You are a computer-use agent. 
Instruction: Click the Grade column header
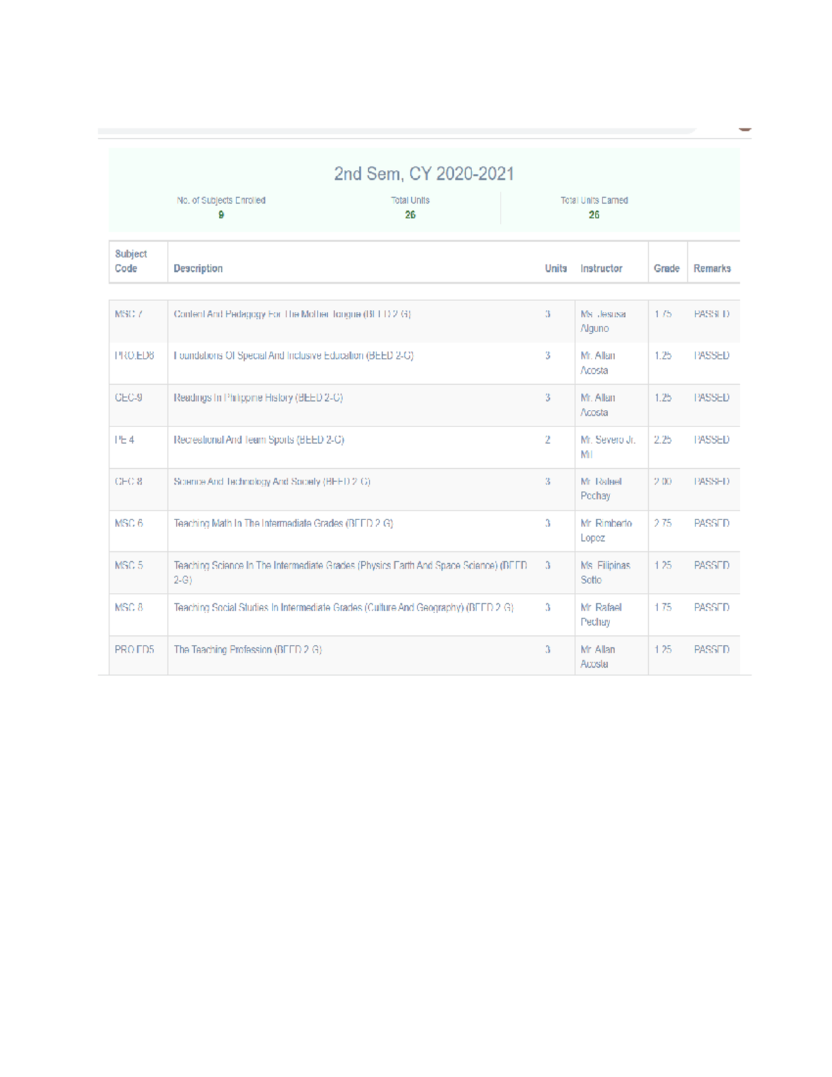coord(666,268)
